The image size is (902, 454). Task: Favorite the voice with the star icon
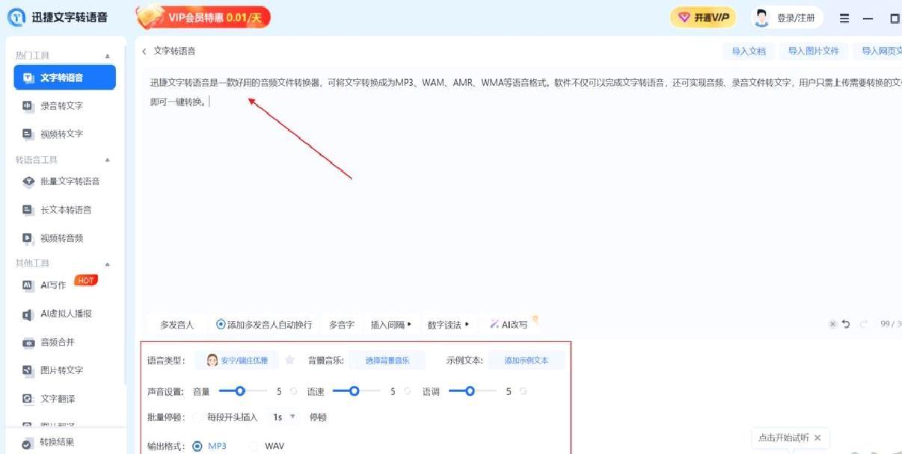(x=289, y=360)
